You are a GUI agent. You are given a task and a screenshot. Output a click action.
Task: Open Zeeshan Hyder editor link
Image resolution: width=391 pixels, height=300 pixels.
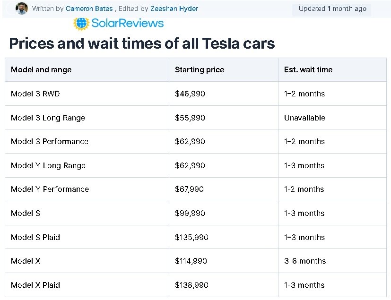pyautogui.click(x=174, y=9)
